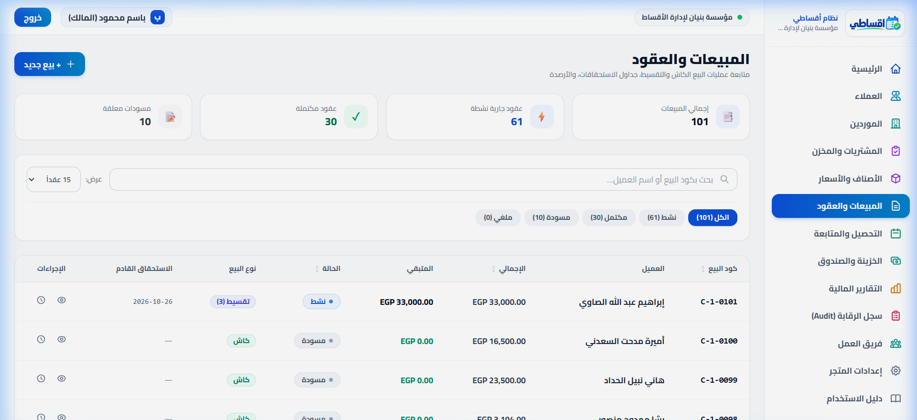Click sale code C-1-0099
Viewport: 917px width, 420px height.
(x=719, y=380)
